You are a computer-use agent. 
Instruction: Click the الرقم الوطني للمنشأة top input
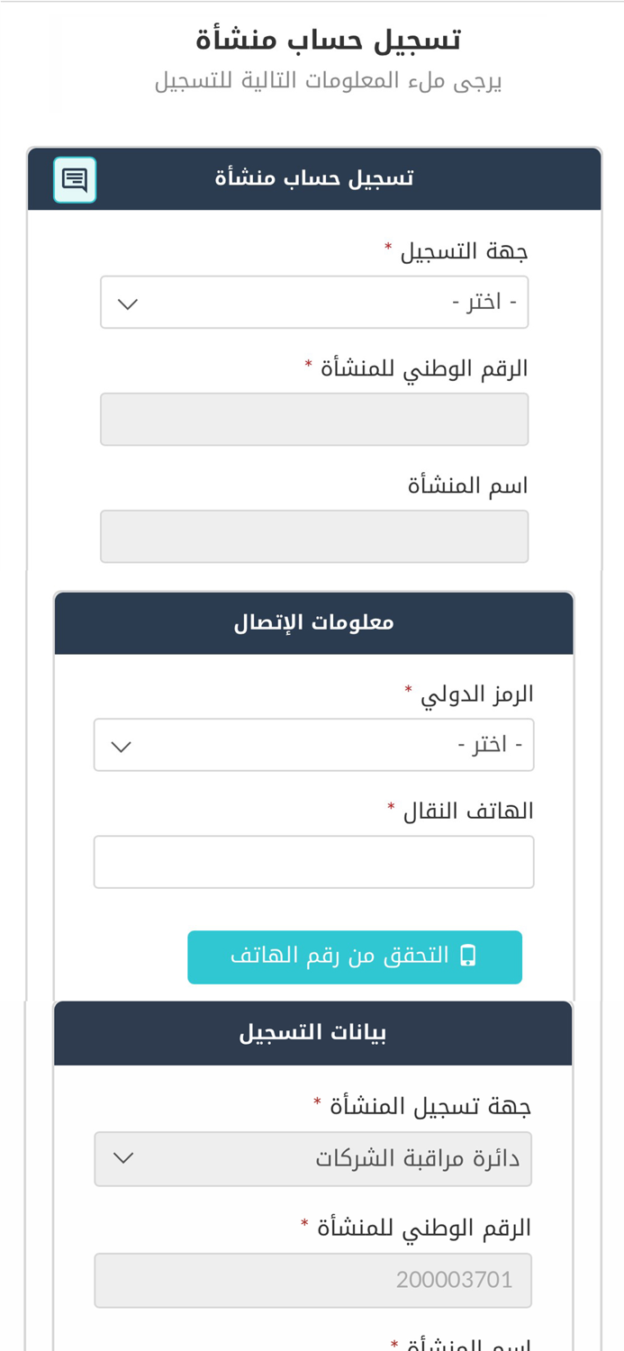[x=315, y=418]
